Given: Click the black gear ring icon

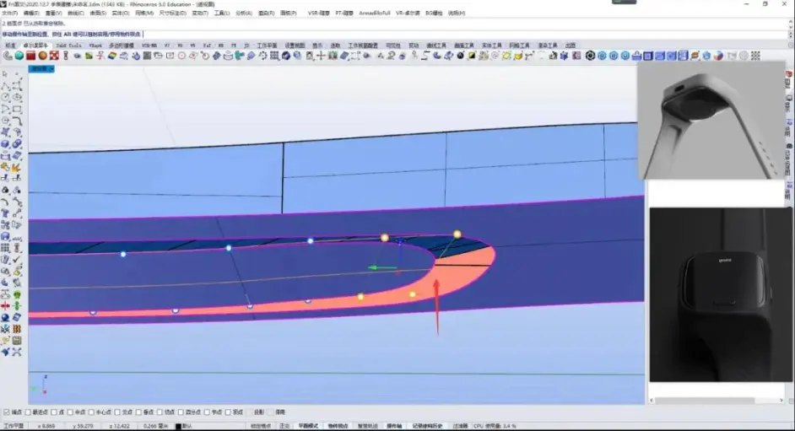Looking at the screenshot, I should click(x=590, y=56).
